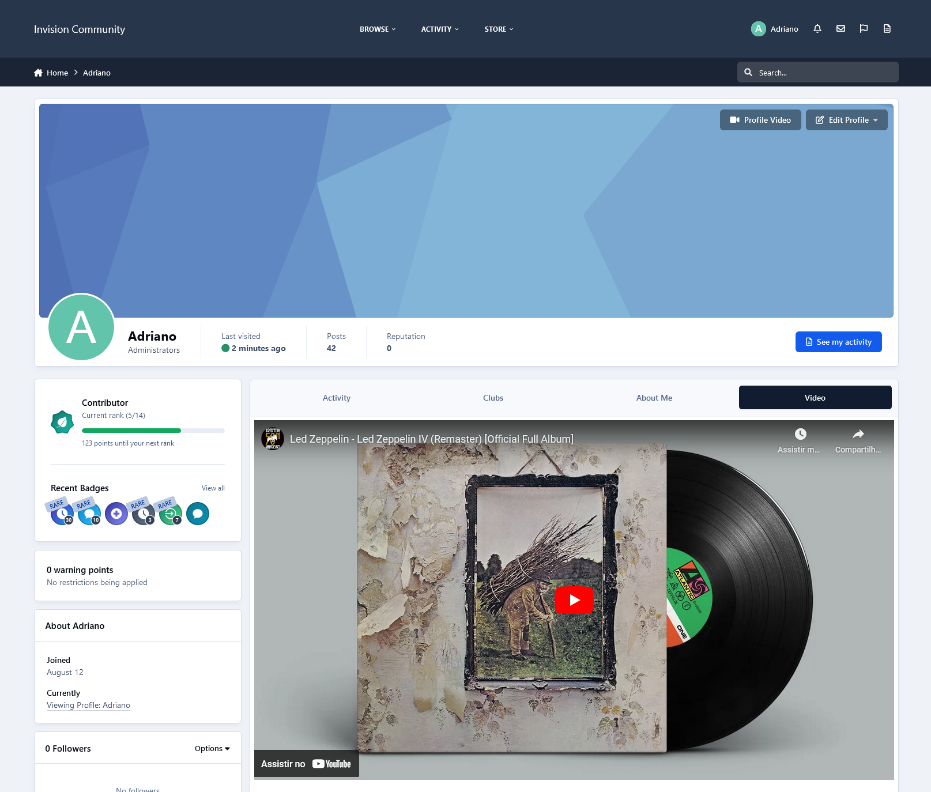Image resolution: width=931 pixels, height=792 pixels.
Task: Open the purple plus badge
Action: 116,514
